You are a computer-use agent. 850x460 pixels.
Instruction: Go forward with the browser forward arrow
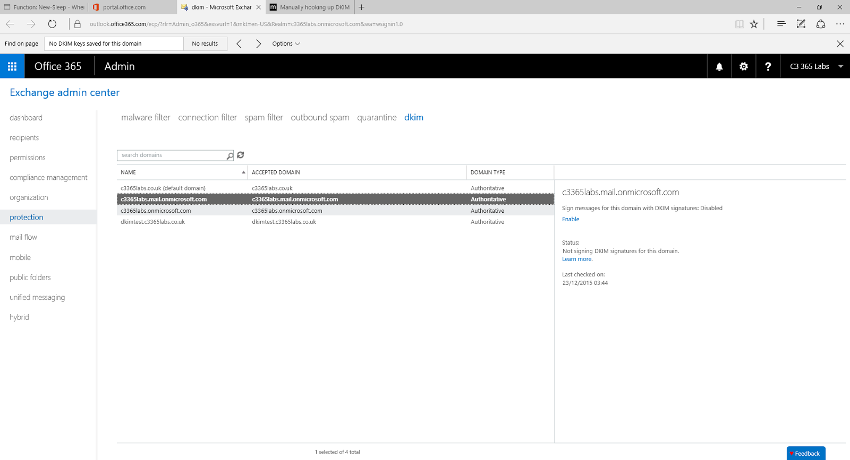tap(31, 24)
